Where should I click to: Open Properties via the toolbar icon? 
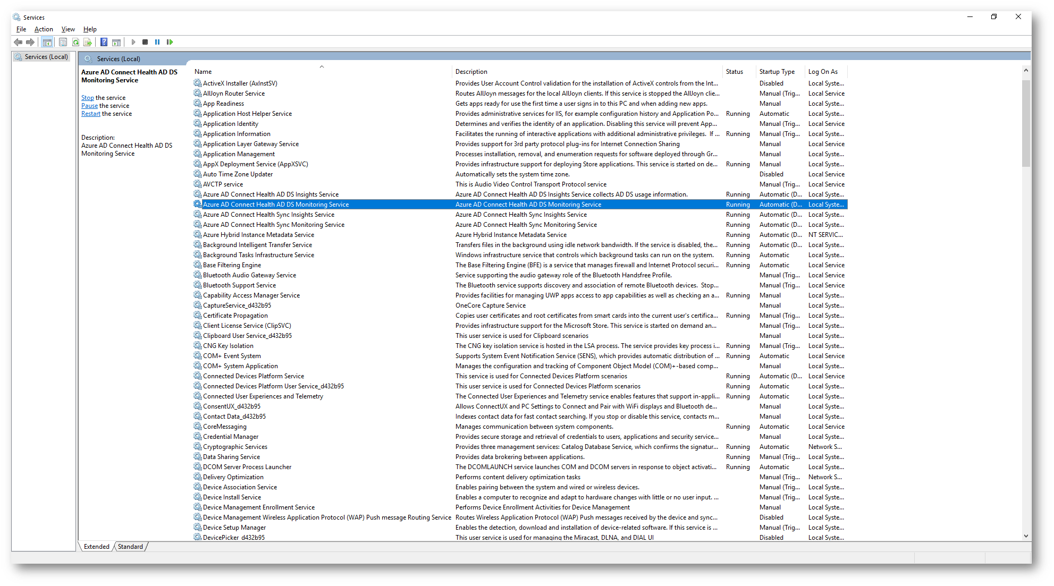(63, 42)
